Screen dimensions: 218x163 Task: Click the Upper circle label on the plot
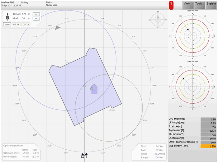69,62
